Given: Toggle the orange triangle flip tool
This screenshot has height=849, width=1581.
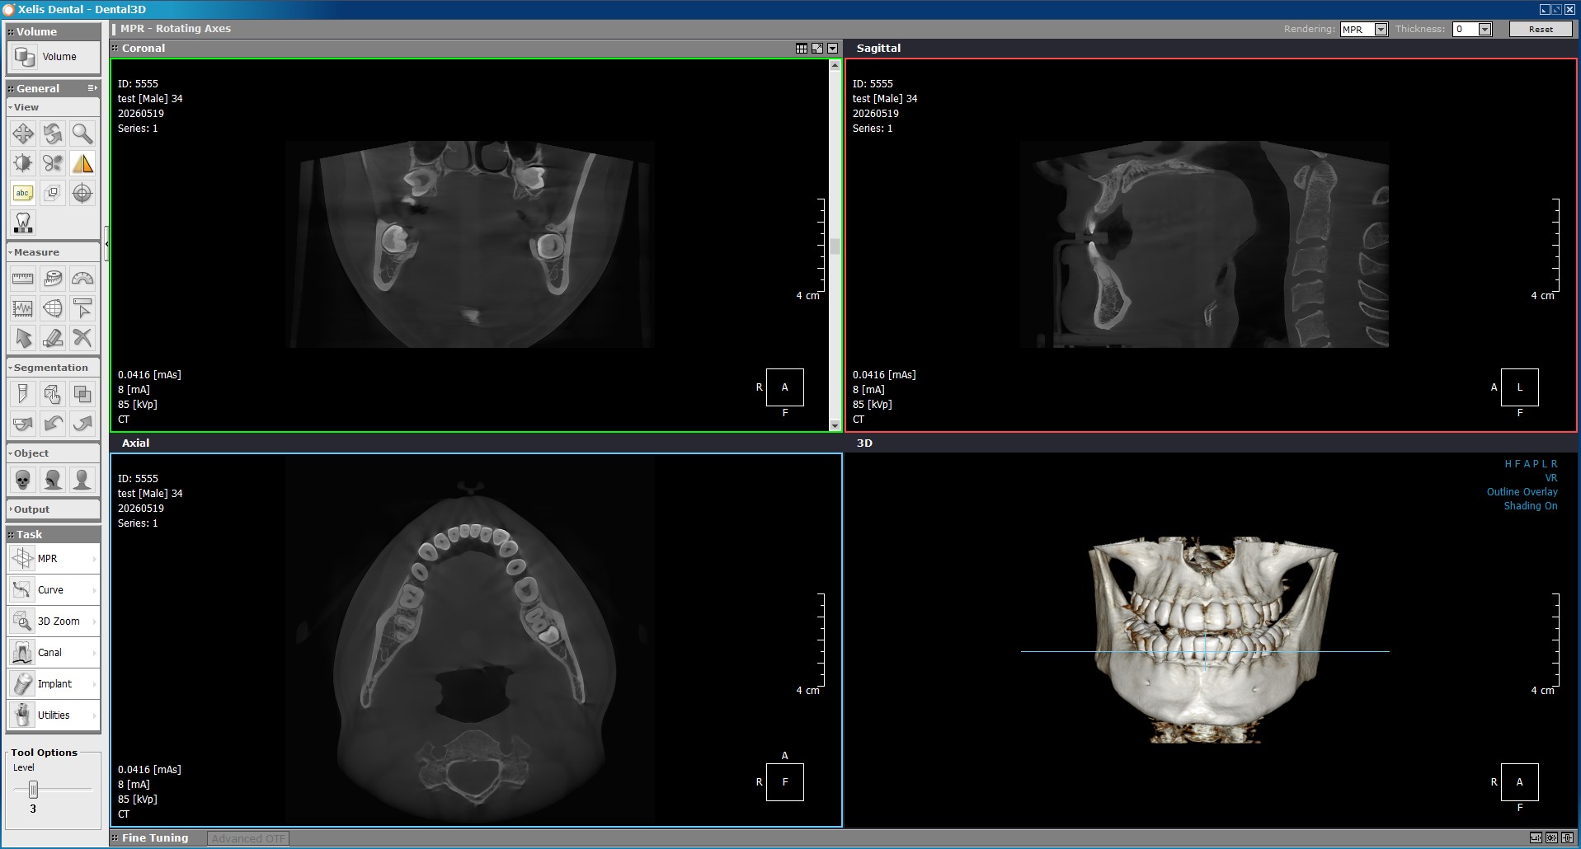Looking at the screenshot, I should click(x=82, y=163).
